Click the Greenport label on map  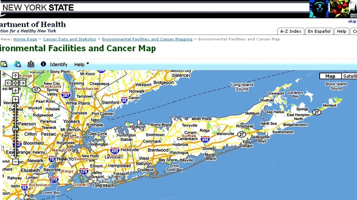pyautogui.click(x=276, y=94)
